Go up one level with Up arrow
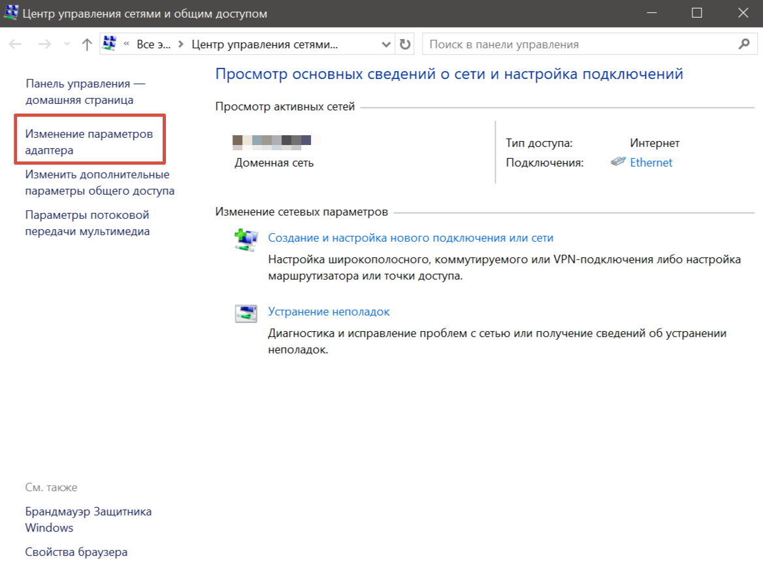Viewport: 763px width, 571px height. pyautogui.click(x=87, y=44)
